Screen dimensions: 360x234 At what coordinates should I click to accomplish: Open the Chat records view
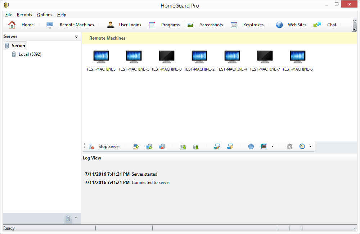pos(325,25)
